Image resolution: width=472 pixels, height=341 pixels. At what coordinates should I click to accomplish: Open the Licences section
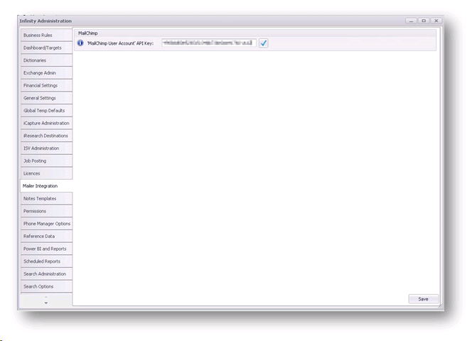46,173
